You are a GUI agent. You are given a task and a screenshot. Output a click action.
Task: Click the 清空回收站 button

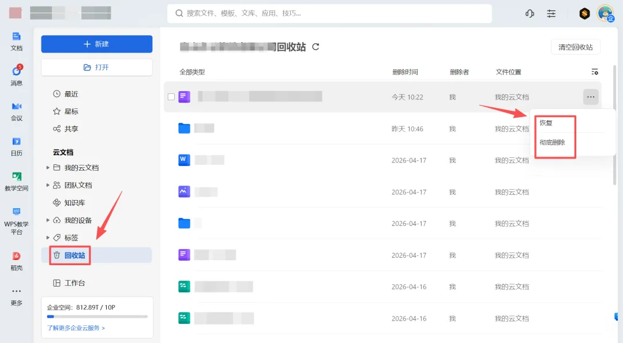575,47
